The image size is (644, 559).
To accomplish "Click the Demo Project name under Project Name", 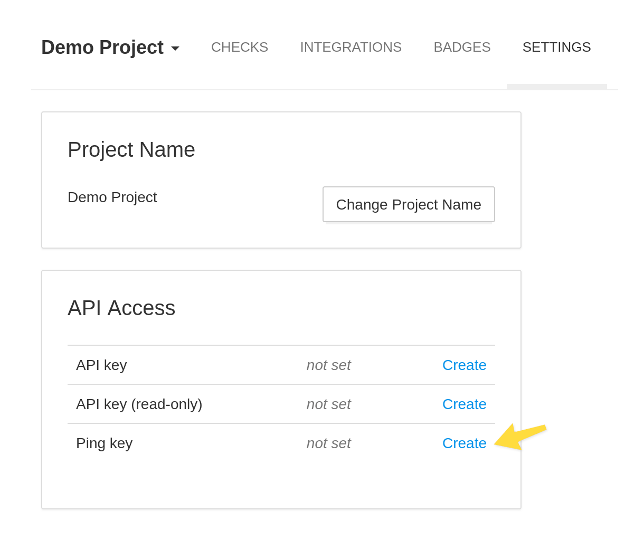I will tap(112, 197).
